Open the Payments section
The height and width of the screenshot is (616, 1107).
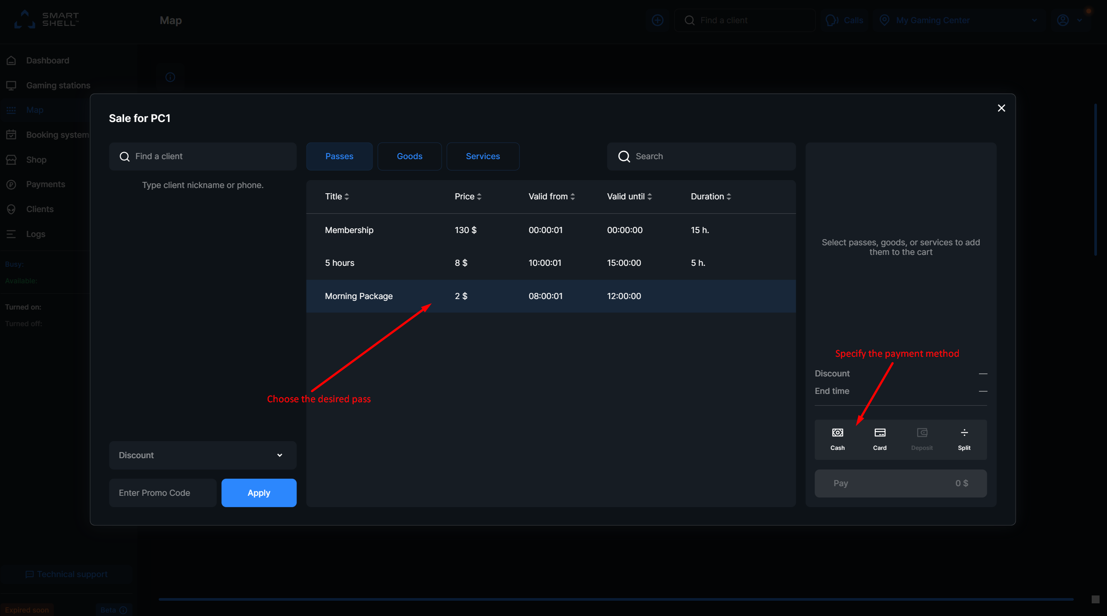coord(45,184)
